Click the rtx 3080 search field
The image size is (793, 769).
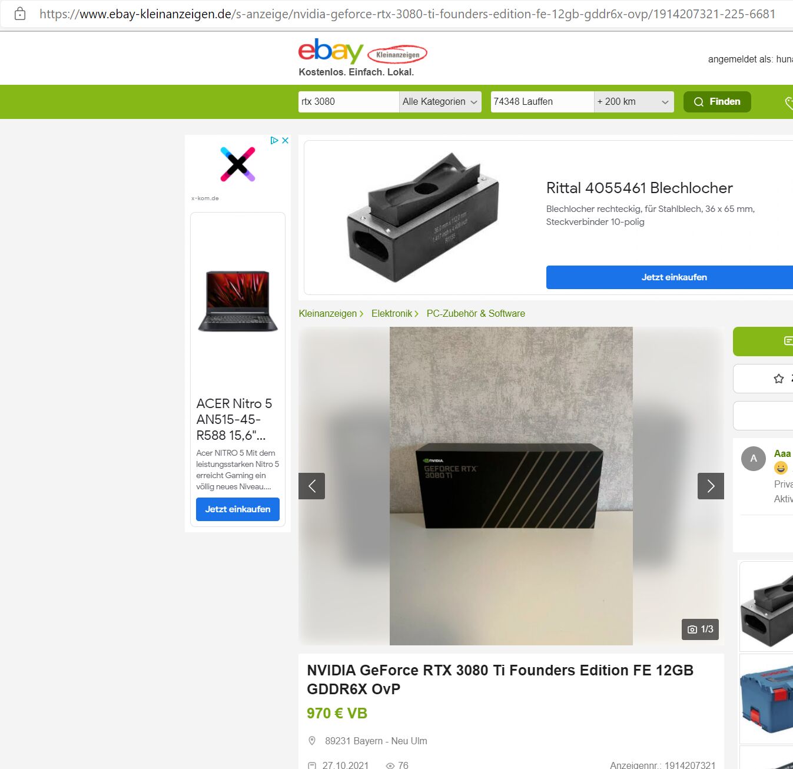pyautogui.click(x=349, y=102)
